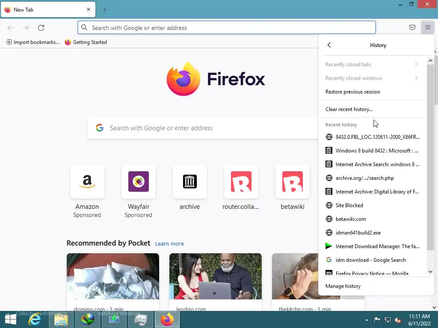Click Import bookmarks... in bookmarks toolbar
Screen dimensions: 438x328
click(33, 42)
